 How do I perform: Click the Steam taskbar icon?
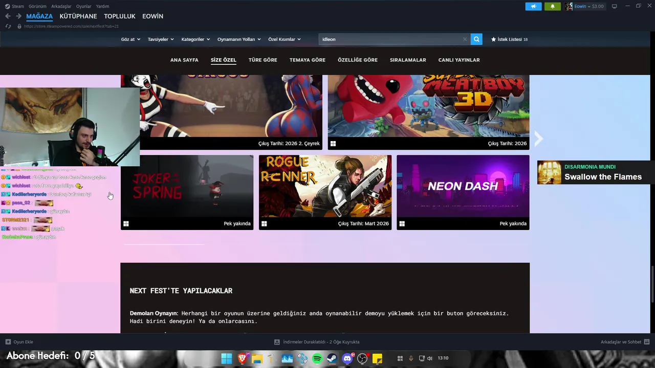332,358
